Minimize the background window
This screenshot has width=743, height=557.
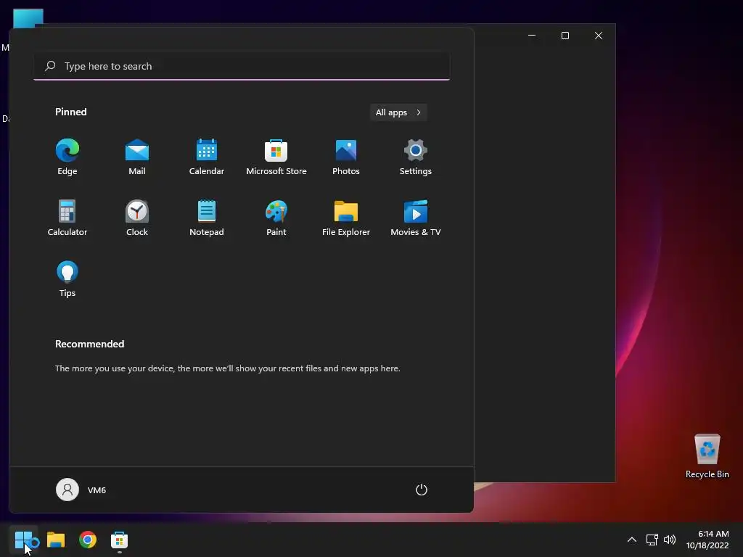532,36
